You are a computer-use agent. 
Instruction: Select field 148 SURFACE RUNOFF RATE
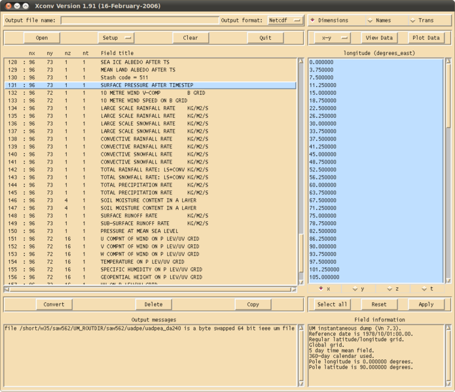151,216
